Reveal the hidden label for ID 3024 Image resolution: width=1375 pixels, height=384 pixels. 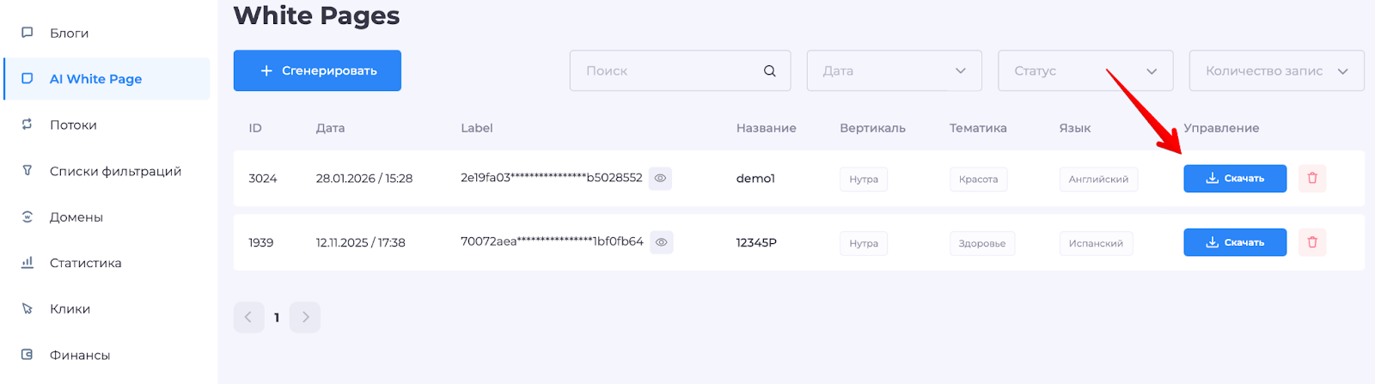click(660, 179)
